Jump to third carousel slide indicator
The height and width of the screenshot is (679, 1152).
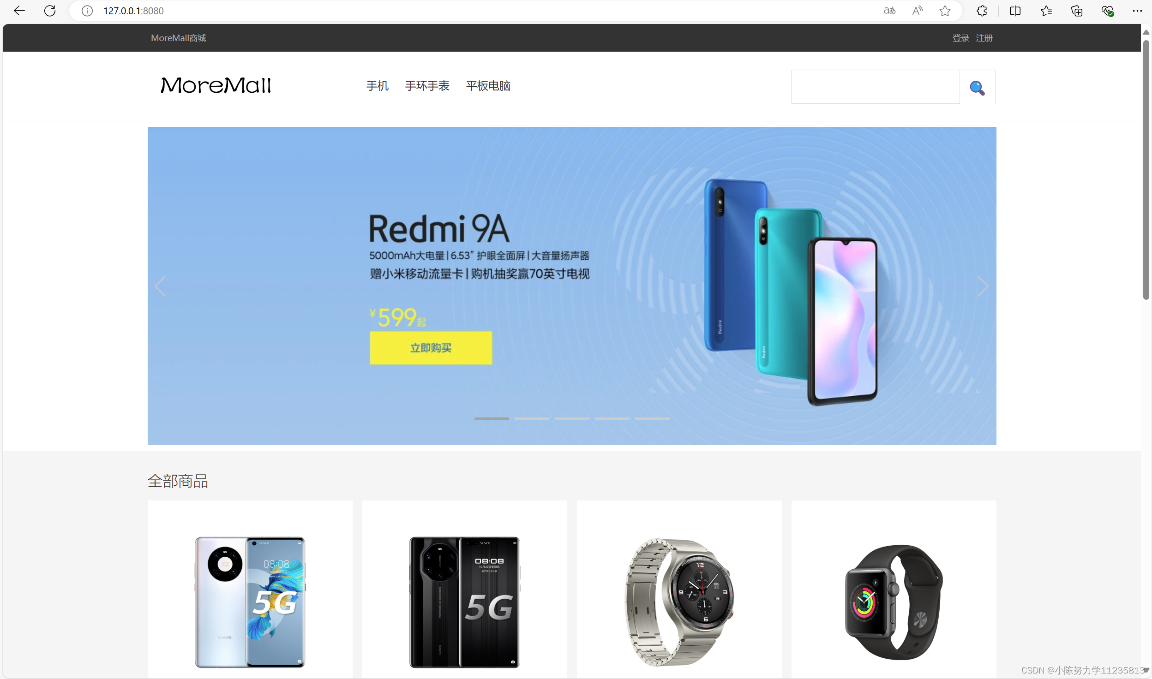pos(572,418)
